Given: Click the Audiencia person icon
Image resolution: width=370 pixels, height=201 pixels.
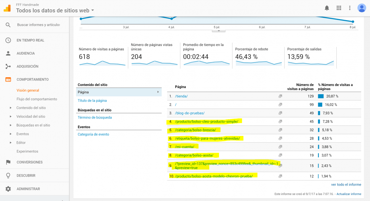Looking at the screenshot, I should pos(8,53).
